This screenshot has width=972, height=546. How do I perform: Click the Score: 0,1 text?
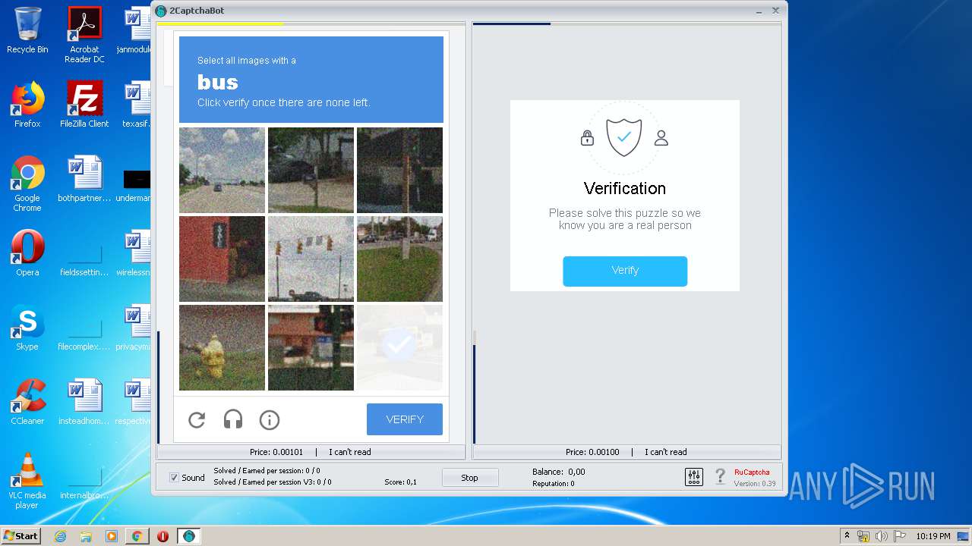400,482
